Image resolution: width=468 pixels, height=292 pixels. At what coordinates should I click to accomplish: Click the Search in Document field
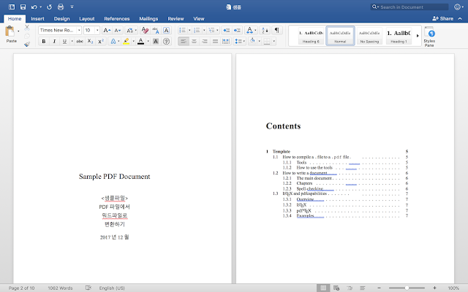click(409, 7)
